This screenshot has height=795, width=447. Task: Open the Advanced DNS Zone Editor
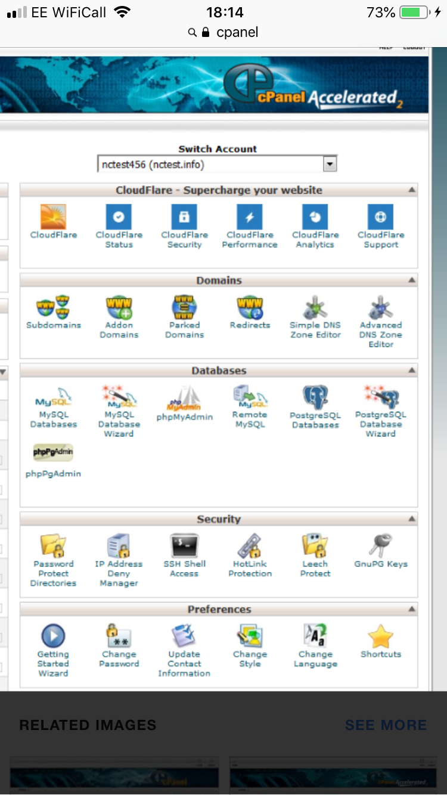coord(381,308)
